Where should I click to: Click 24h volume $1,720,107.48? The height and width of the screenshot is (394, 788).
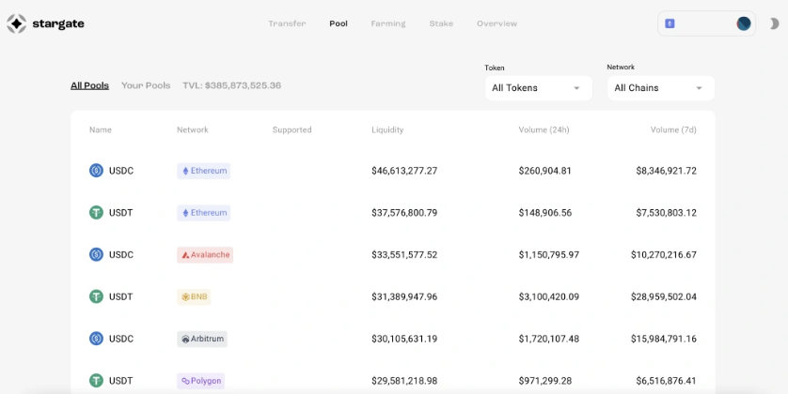click(549, 340)
